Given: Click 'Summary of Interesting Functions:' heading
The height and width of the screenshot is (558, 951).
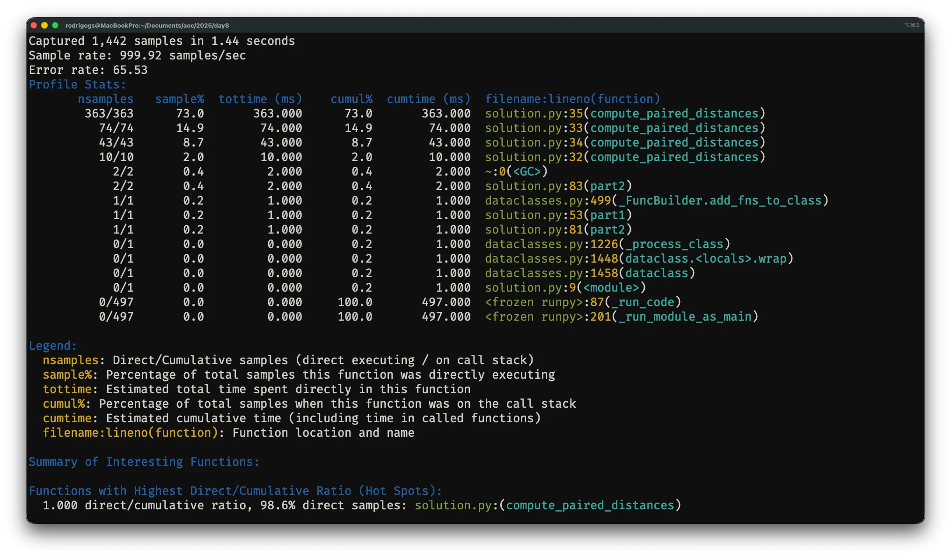Looking at the screenshot, I should pos(144,462).
